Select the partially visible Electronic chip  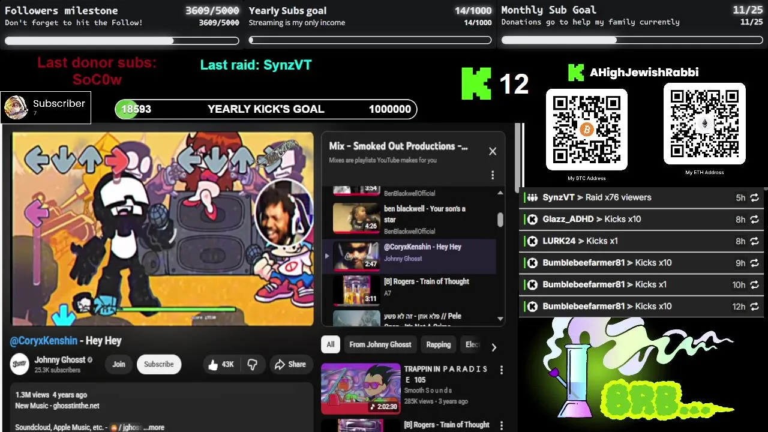tap(472, 344)
